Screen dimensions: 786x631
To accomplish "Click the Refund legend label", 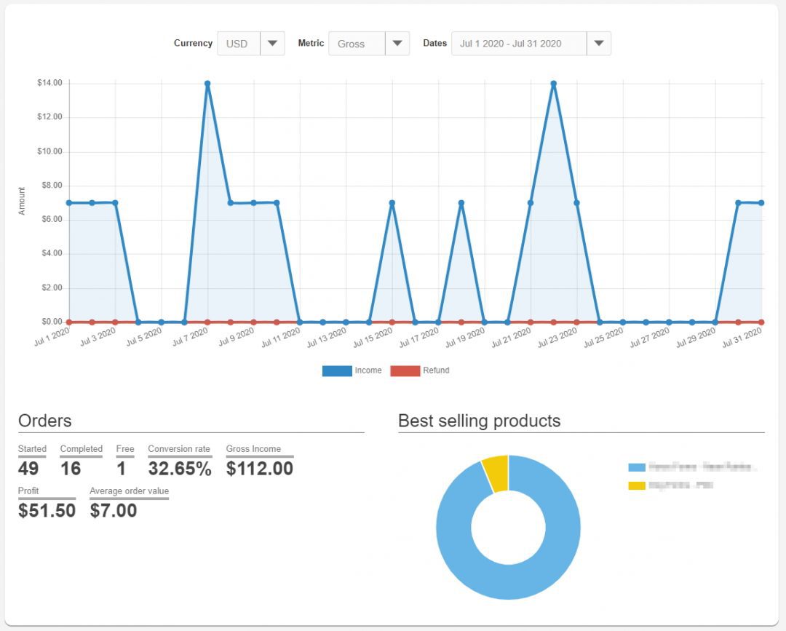I will 436,370.
